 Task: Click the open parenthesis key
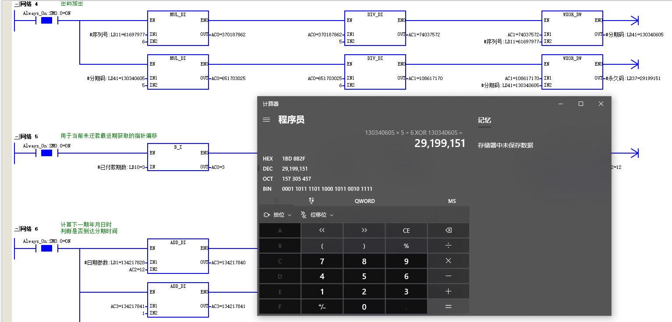(322, 246)
